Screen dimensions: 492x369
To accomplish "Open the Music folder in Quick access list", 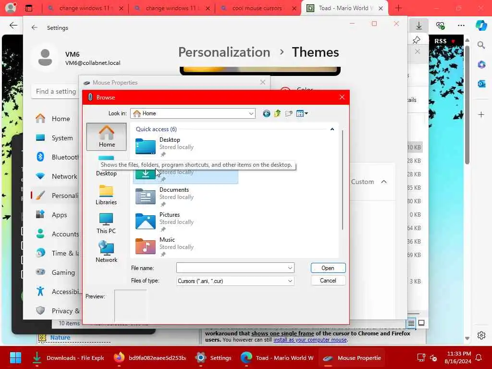I will pos(185,246).
